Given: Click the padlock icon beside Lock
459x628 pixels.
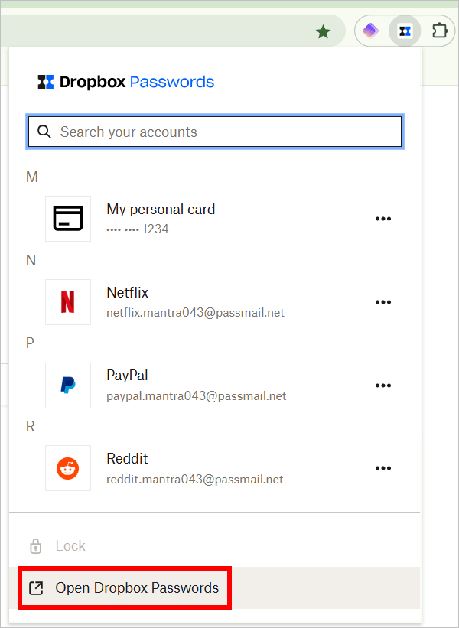Looking at the screenshot, I should pos(36,546).
